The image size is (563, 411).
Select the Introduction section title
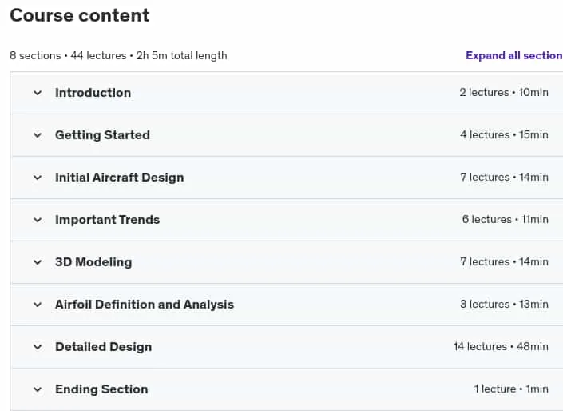pyautogui.click(x=93, y=93)
